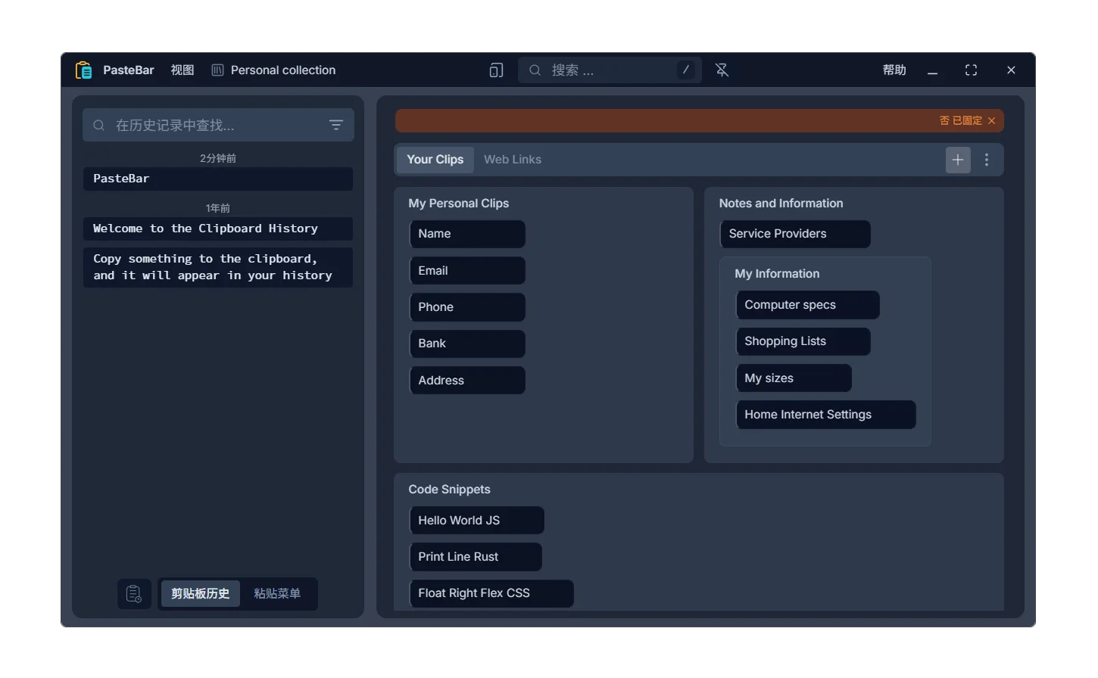Viewport: 1098px width, 678px height.
Task: Open the Personal collection selector
Action: click(x=282, y=70)
